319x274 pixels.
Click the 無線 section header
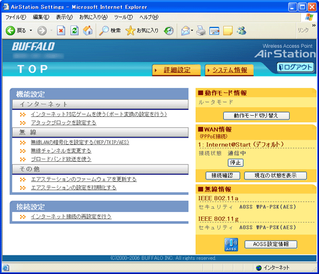click(100, 132)
